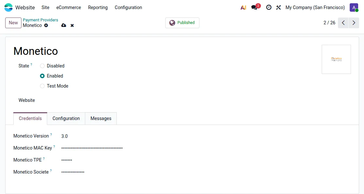Show help tooltip for Monetico Version
Viewport: 364px width, 194px height.
[51, 135]
